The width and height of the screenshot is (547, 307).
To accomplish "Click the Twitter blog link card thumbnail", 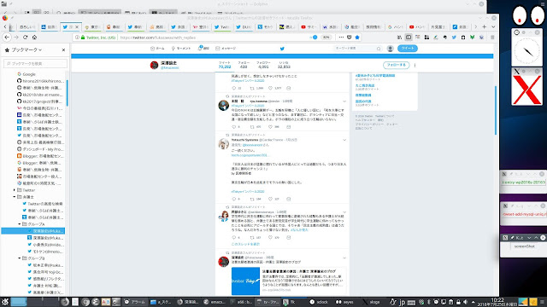I will coord(245,281).
